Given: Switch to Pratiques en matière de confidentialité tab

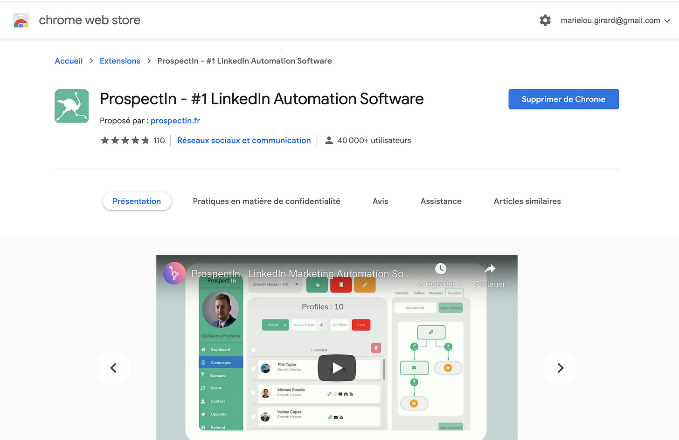Looking at the screenshot, I should (266, 201).
